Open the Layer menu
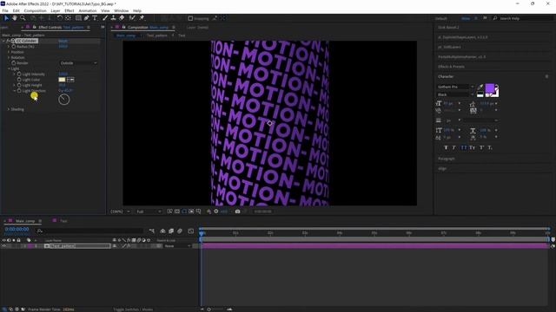The image size is (556, 312). click(56, 11)
